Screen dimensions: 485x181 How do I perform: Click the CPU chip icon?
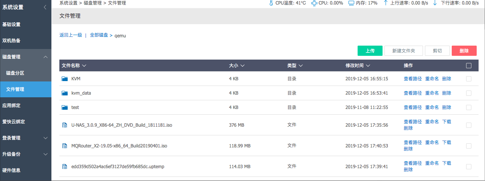(x=314, y=3)
